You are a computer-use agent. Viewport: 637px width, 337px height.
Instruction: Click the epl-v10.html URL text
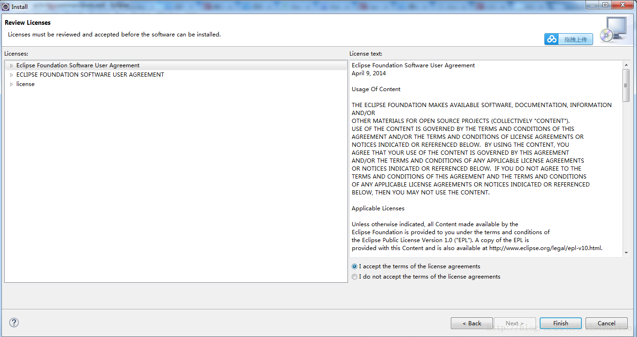545,248
